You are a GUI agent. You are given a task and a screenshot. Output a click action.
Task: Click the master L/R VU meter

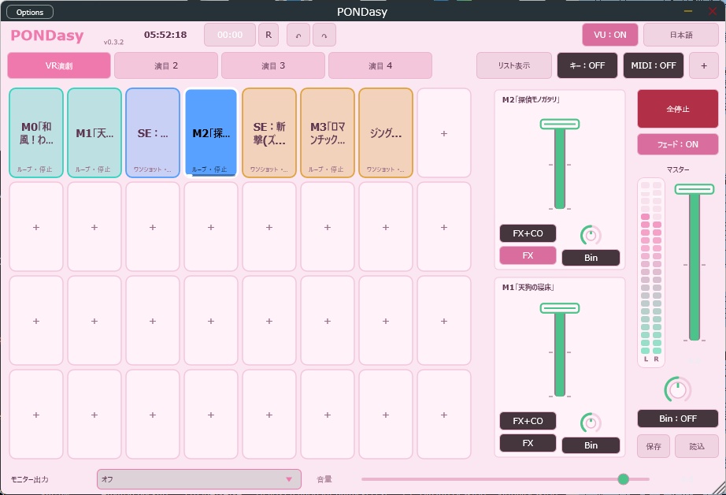point(651,273)
